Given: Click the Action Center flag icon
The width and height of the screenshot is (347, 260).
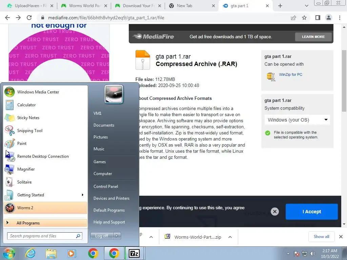Looking at the screenshot, I should [297, 254].
